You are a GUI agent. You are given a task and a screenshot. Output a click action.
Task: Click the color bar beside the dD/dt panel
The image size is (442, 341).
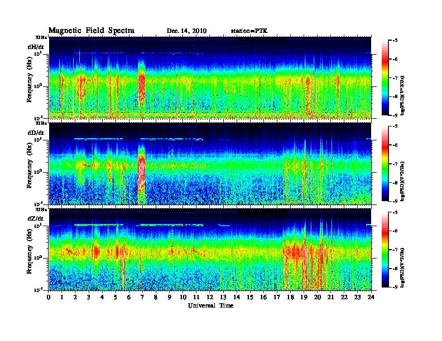pyautogui.click(x=385, y=164)
